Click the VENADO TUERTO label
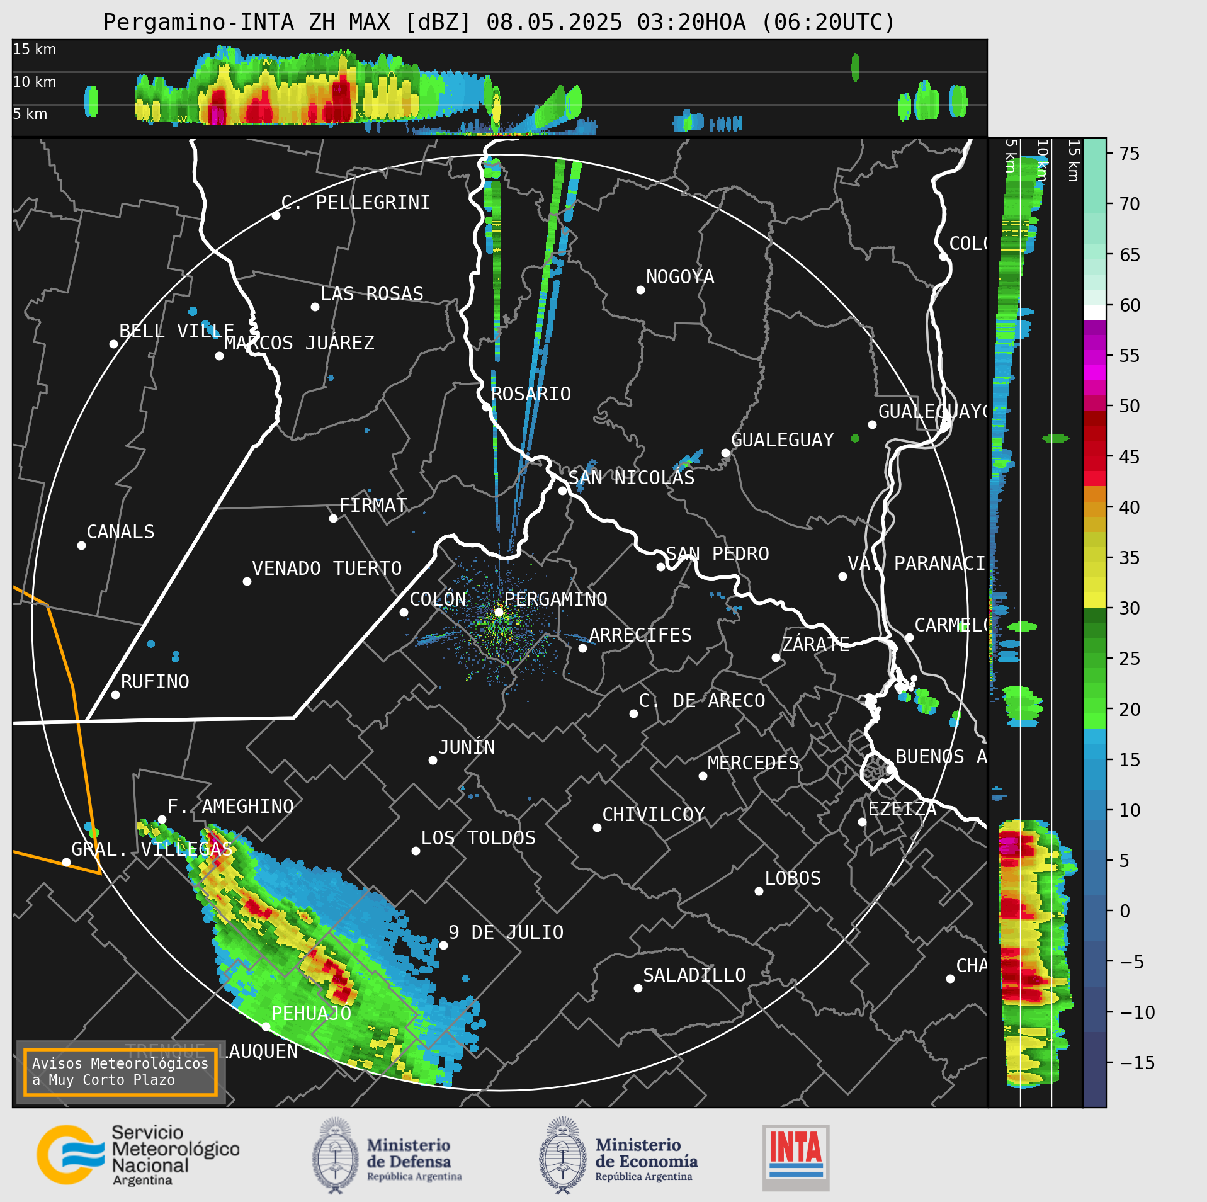This screenshot has width=1207, height=1202. pos(327,568)
